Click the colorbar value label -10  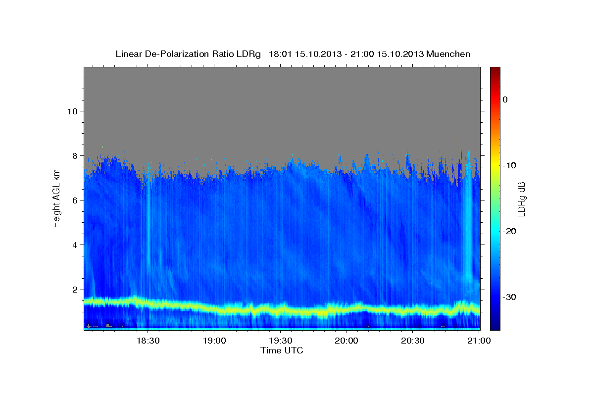(510, 165)
